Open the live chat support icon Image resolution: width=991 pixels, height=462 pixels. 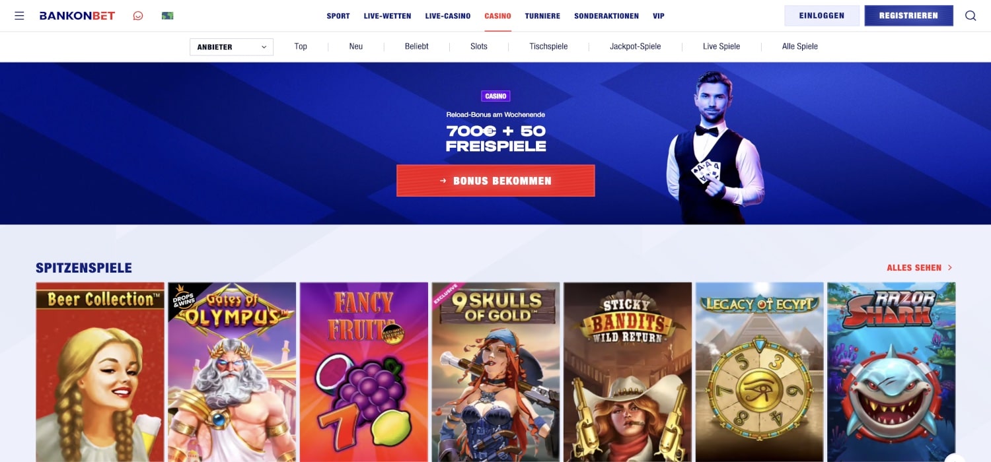[138, 16]
